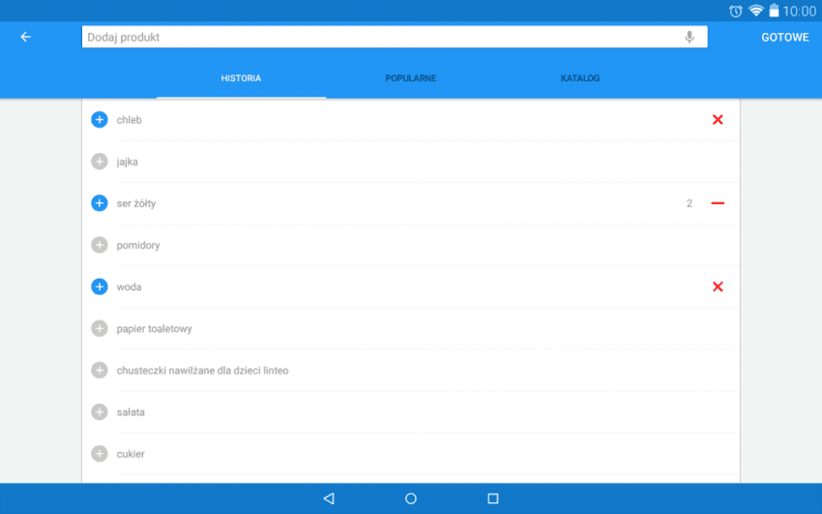This screenshot has height=514, width=822.
Task: Add sałata with its plus icon
Action: [x=99, y=411]
